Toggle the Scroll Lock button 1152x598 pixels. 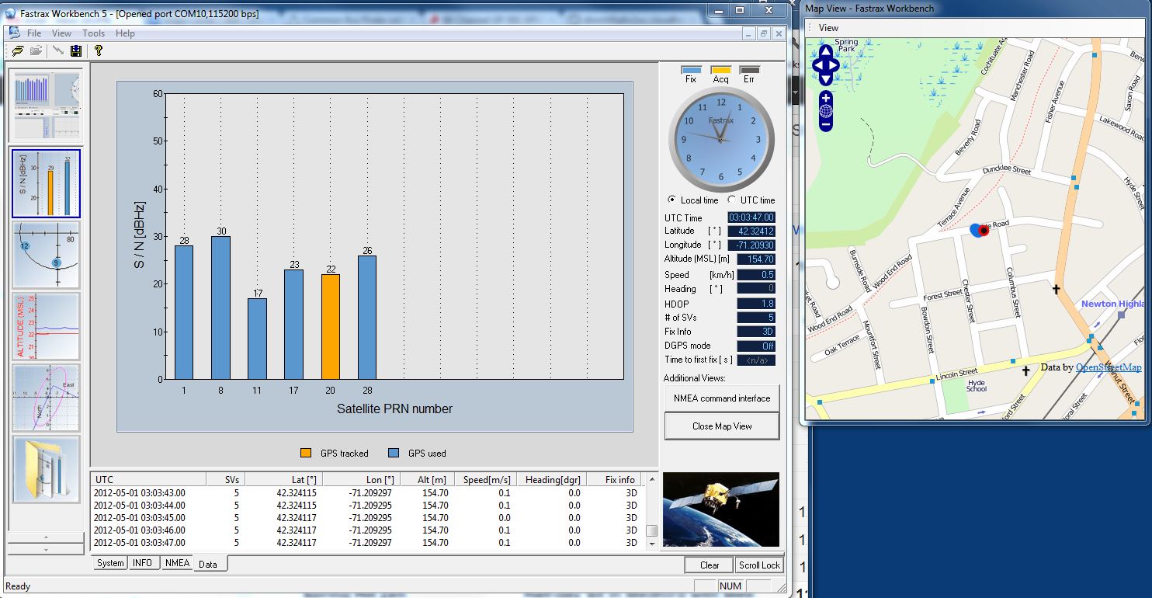pyautogui.click(x=759, y=565)
